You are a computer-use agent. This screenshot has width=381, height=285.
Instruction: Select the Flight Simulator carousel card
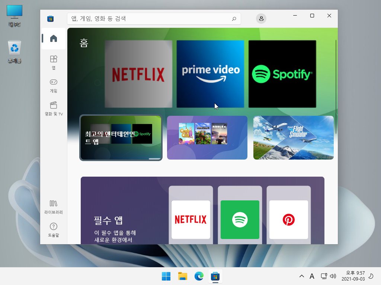(294, 138)
